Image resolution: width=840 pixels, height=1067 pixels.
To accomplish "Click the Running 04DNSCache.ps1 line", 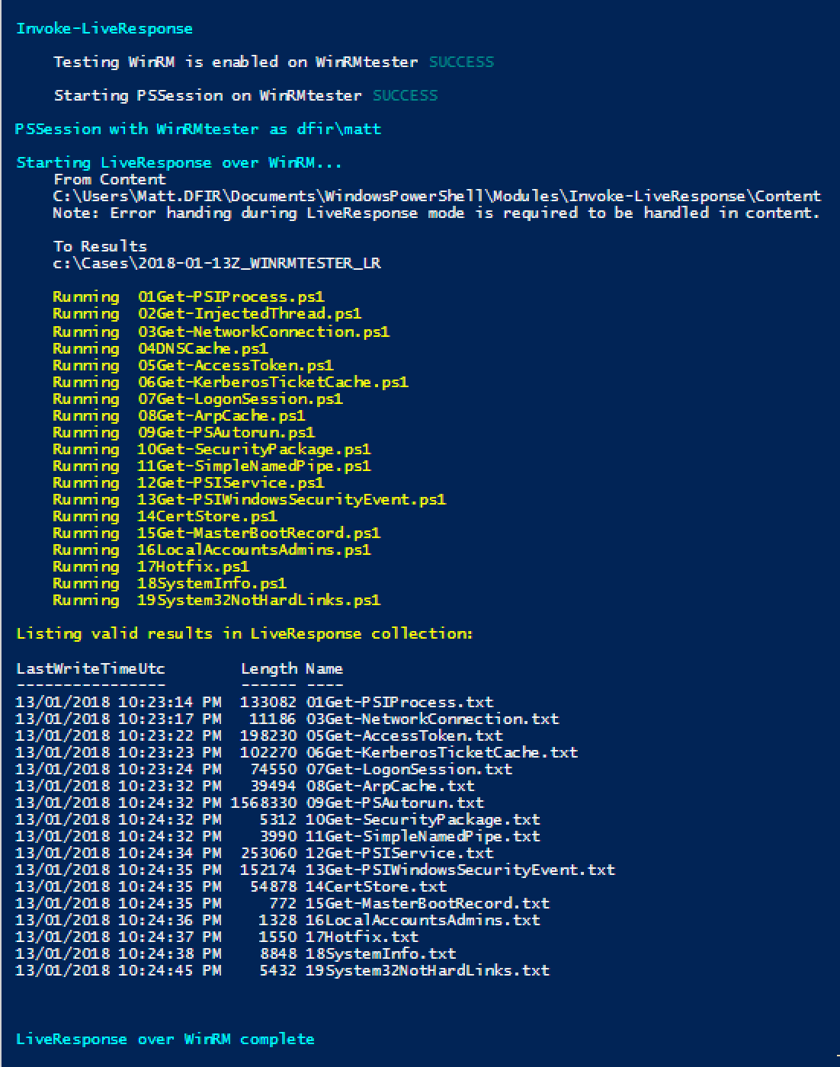I will (160, 349).
